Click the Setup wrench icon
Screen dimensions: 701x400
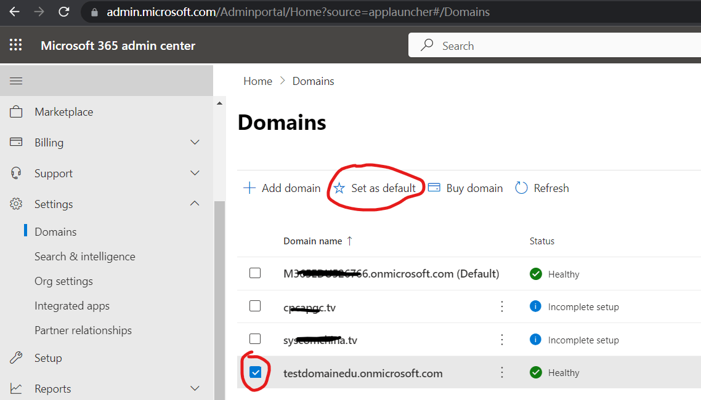tap(16, 358)
